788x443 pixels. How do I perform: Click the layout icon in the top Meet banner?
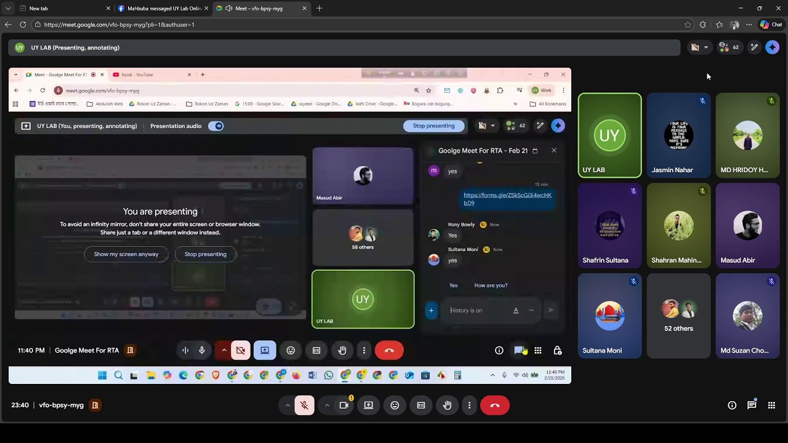(695, 47)
